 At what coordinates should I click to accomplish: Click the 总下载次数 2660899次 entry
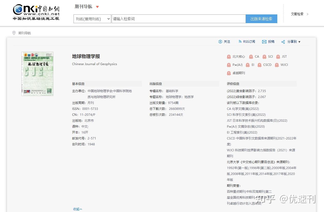(x=167, y=109)
